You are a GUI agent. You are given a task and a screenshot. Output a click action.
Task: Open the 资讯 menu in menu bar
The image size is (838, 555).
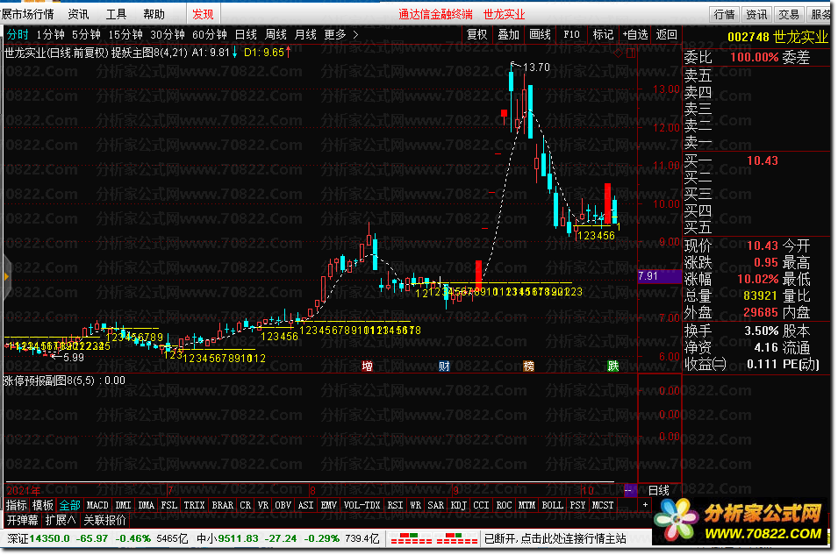(79, 14)
